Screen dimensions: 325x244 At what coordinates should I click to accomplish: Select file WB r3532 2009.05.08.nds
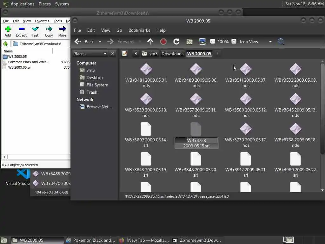pos(295,76)
